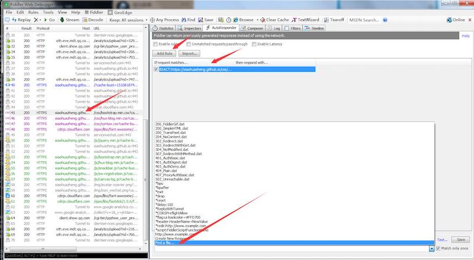Click the comment balloon toolbar icon
474x260 pixels.
(x=7, y=20)
